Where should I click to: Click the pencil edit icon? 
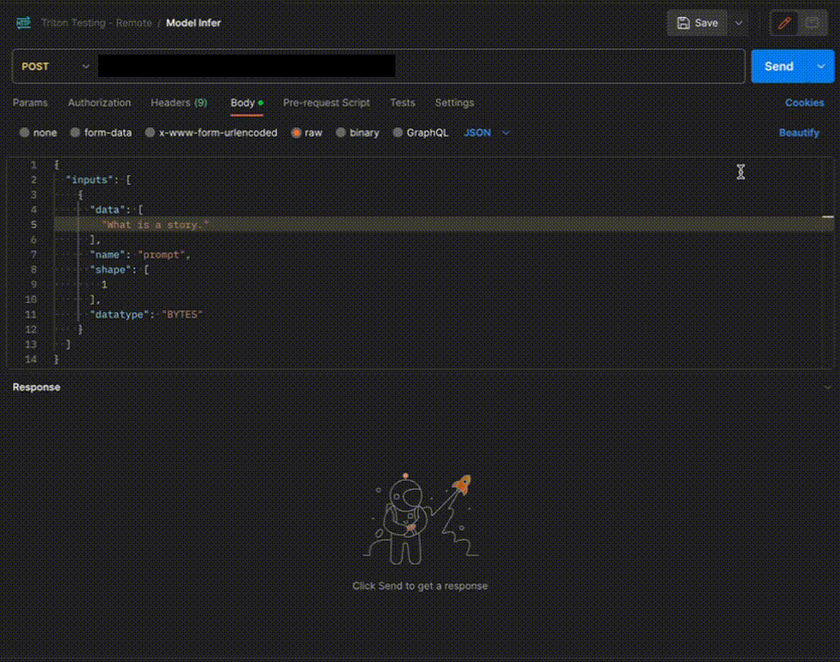pos(784,23)
